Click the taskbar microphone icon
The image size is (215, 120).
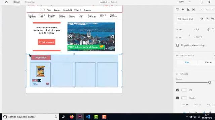click(x=56, y=117)
